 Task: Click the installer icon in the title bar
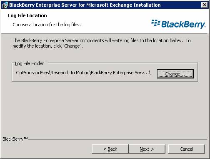click(5, 5)
